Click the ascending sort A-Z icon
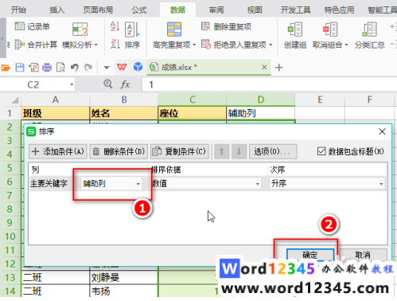The image size is (397, 301). pos(115,26)
